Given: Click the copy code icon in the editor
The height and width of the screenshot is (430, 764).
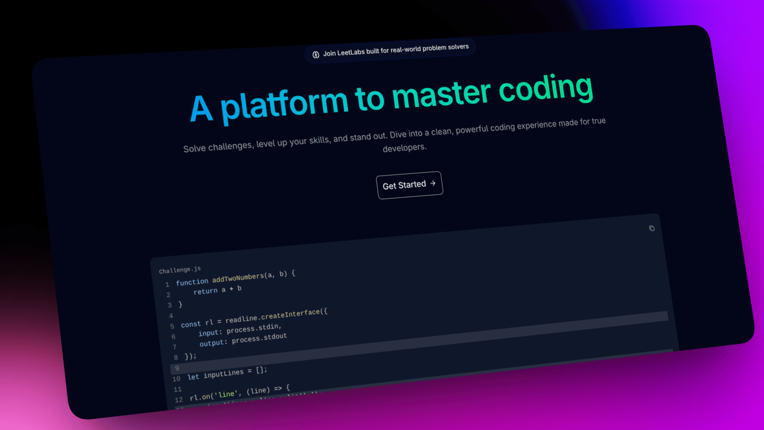Looking at the screenshot, I should pos(651,228).
